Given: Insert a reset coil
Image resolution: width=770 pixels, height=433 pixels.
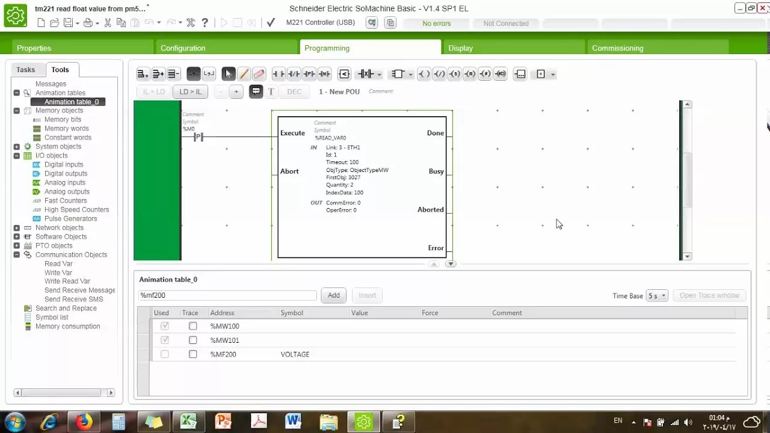Looking at the screenshot, I should coord(470,74).
